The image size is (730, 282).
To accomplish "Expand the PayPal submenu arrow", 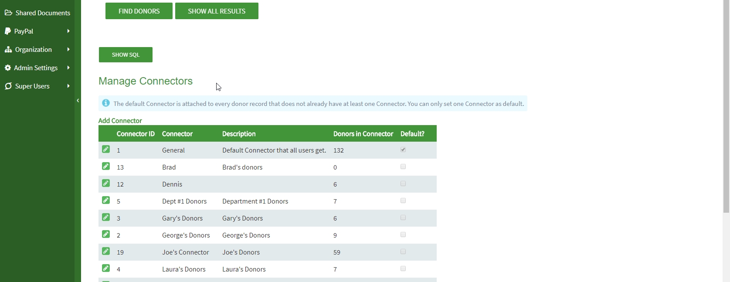I will (68, 31).
